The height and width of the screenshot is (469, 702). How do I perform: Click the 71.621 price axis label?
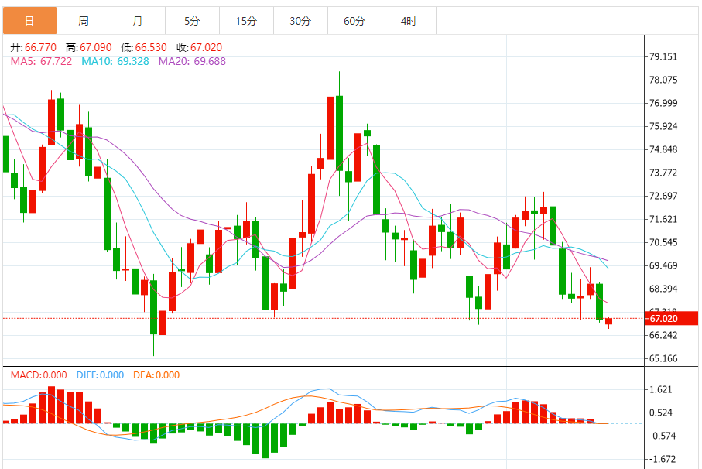(x=663, y=219)
